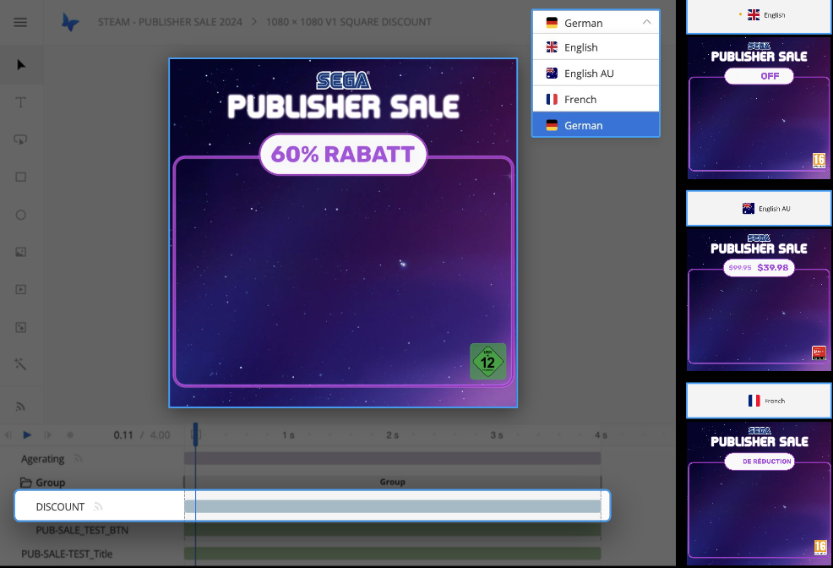
Task: Click the blue timeline playhead marker
Action: [x=195, y=434]
